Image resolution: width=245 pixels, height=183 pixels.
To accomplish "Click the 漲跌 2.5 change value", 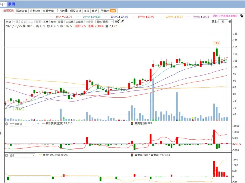I will [80, 26].
